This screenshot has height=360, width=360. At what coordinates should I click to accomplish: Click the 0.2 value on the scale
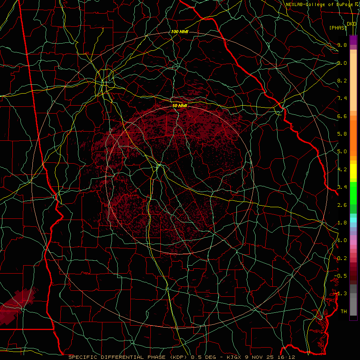pyautogui.click(x=342, y=258)
